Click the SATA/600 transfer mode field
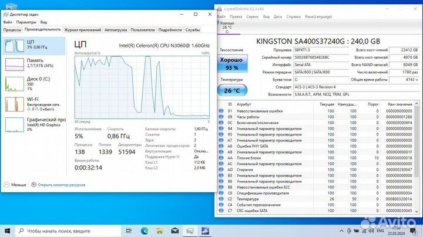 321,72
